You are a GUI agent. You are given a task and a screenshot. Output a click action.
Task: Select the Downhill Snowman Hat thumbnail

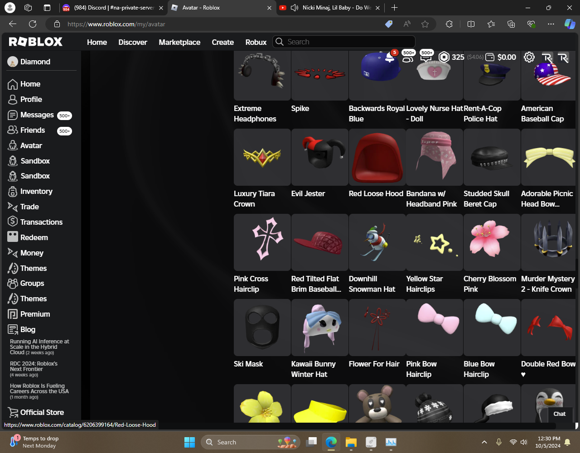tap(377, 242)
